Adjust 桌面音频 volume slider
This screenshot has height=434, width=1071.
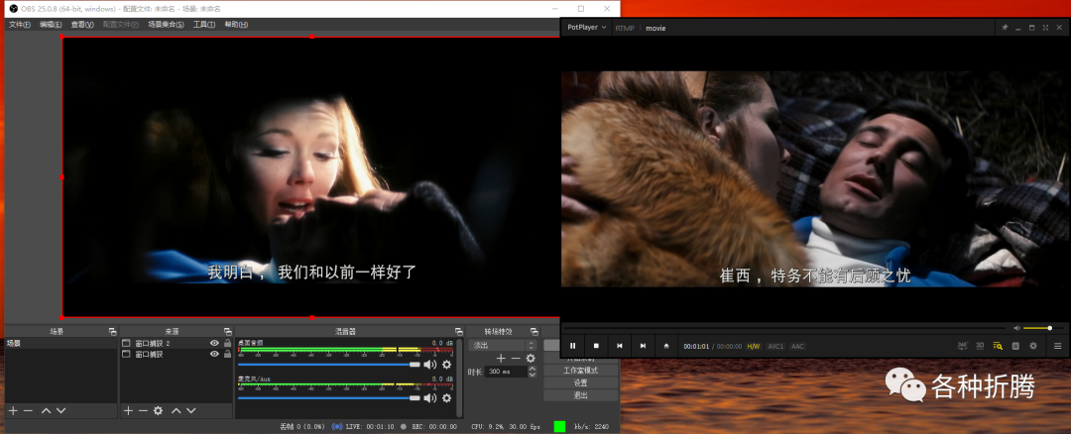[x=328, y=365]
